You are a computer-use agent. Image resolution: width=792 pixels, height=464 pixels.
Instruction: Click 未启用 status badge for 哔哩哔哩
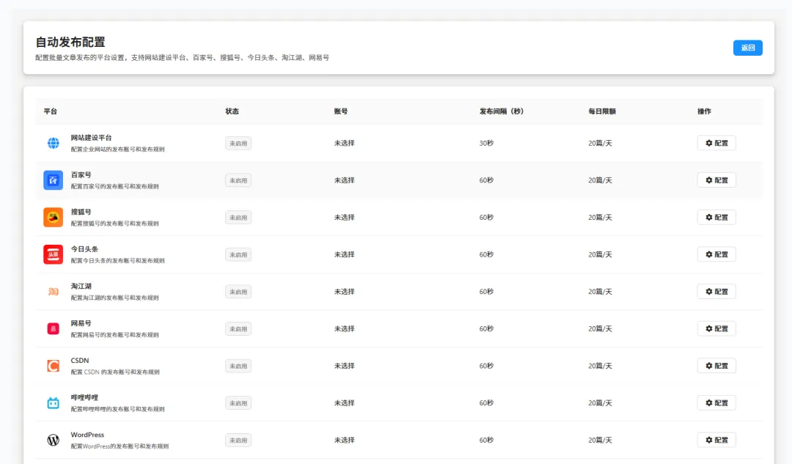pos(238,403)
